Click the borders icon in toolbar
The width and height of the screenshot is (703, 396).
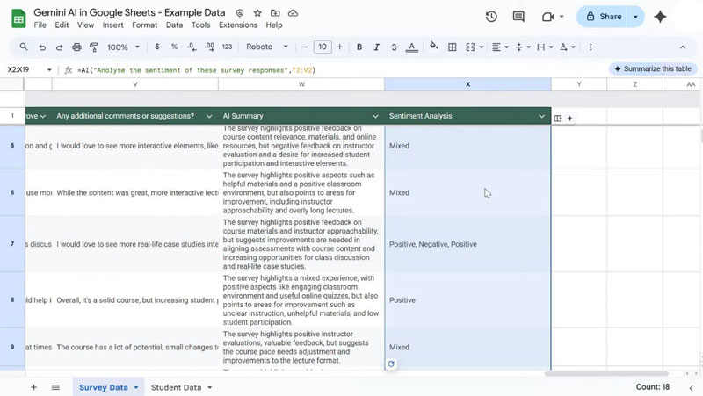pyautogui.click(x=453, y=47)
